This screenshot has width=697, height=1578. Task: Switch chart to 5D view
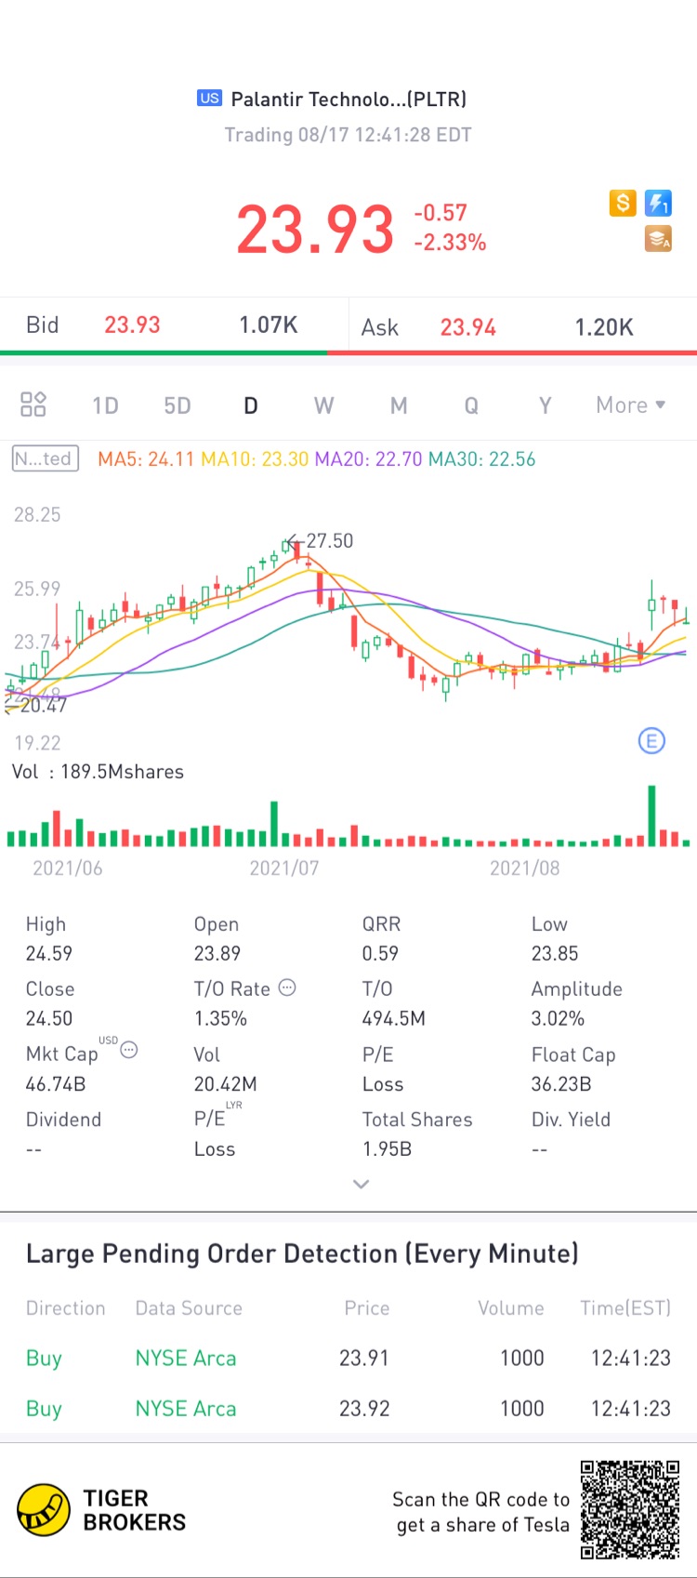[x=178, y=405]
